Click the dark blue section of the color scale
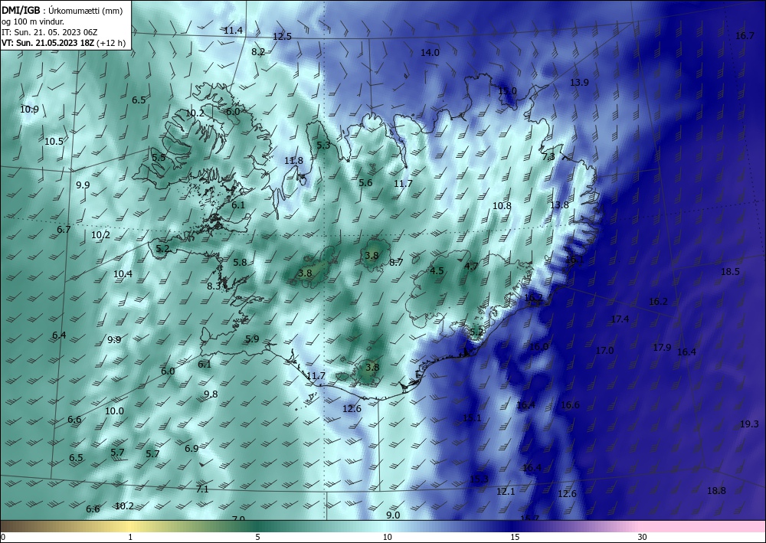This screenshot has width=766, height=543. pyautogui.click(x=513, y=526)
